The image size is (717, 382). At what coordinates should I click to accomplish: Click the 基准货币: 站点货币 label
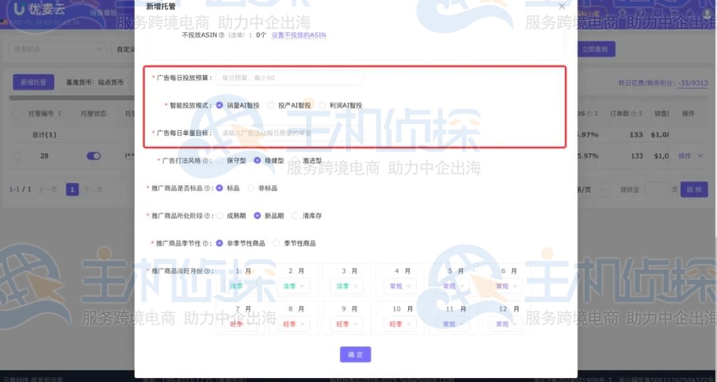(x=94, y=82)
